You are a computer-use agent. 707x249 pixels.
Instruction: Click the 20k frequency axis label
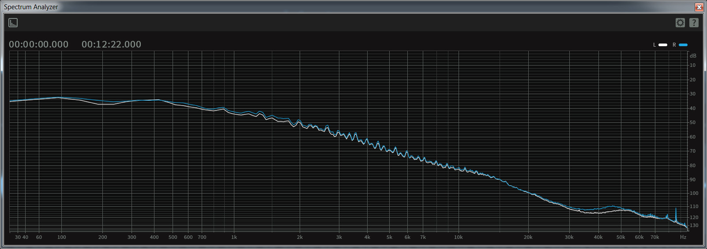pos(528,237)
